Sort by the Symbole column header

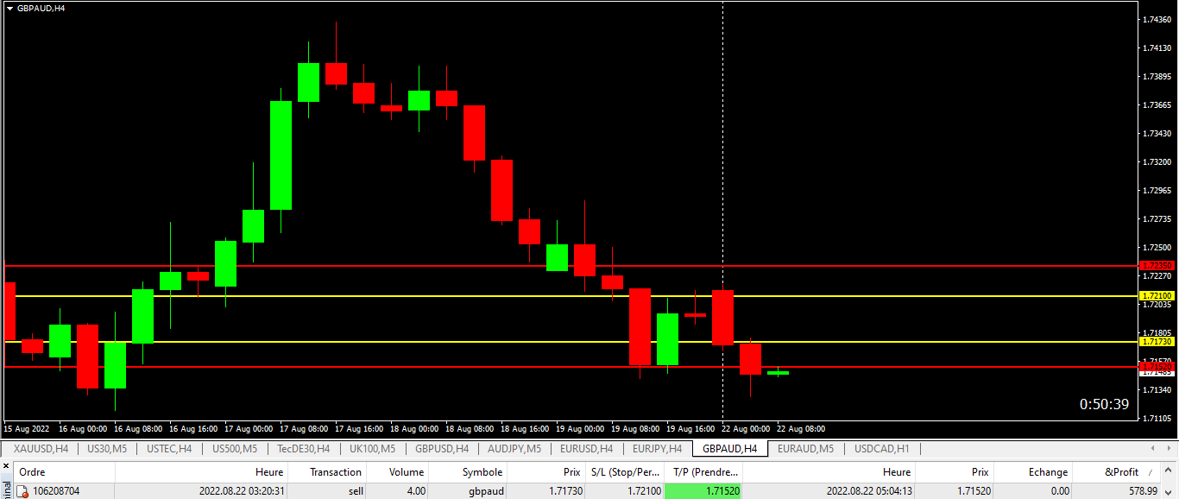click(x=467, y=472)
